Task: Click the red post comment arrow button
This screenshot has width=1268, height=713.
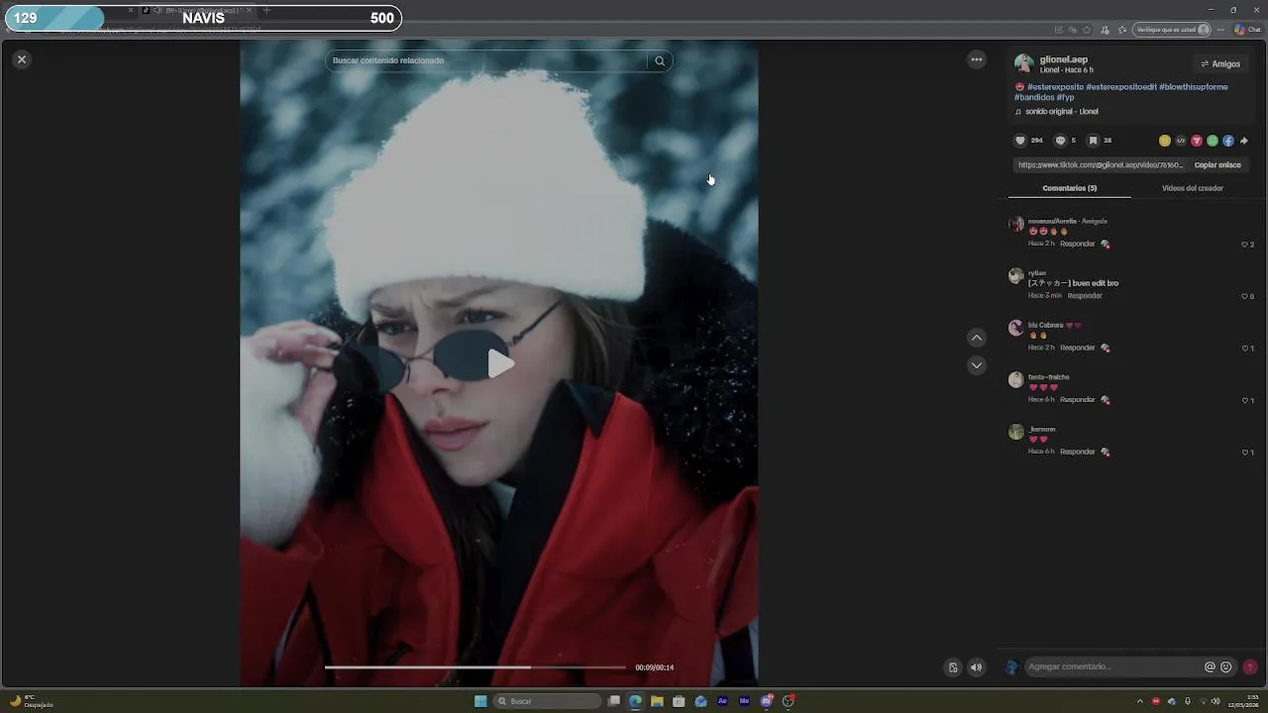Action: click(x=1250, y=667)
